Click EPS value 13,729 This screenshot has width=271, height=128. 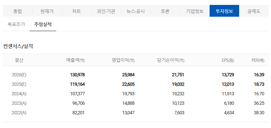228,75
